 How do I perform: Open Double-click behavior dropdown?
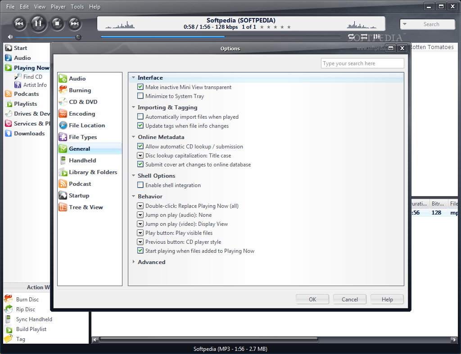(x=140, y=206)
